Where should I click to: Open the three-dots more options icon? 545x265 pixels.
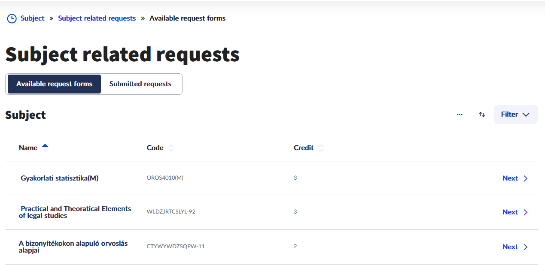[x=460, y=114]
